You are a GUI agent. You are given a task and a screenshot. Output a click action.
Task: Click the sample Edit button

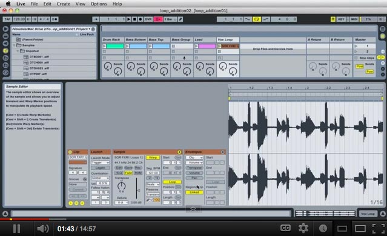click(x=119, y=168)
